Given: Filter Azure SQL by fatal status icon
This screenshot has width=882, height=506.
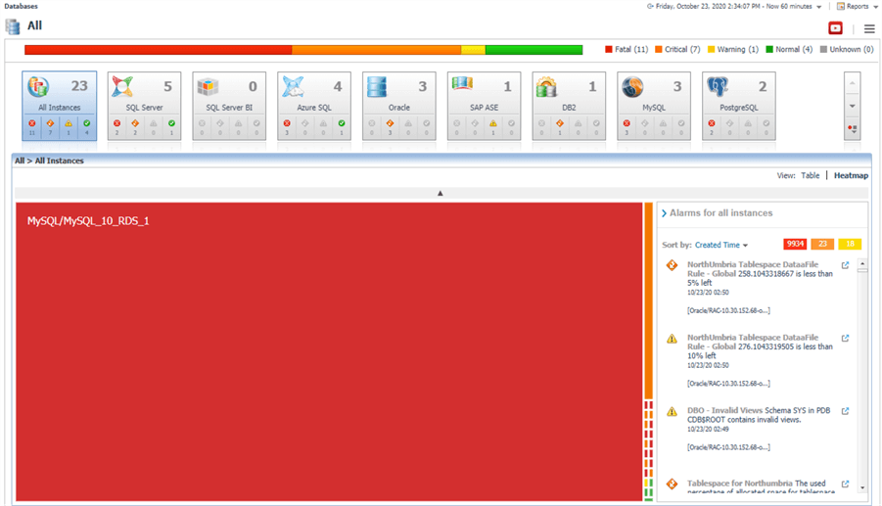Looking at the screenshot, I should (287, 123).
